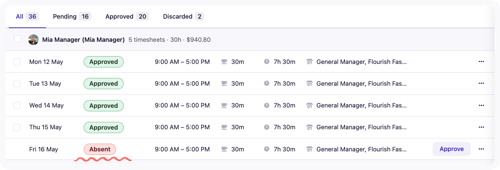This screenshot has width=500, height=170.
Task: Switch to the Pending tab
Action: coord(72,17)
